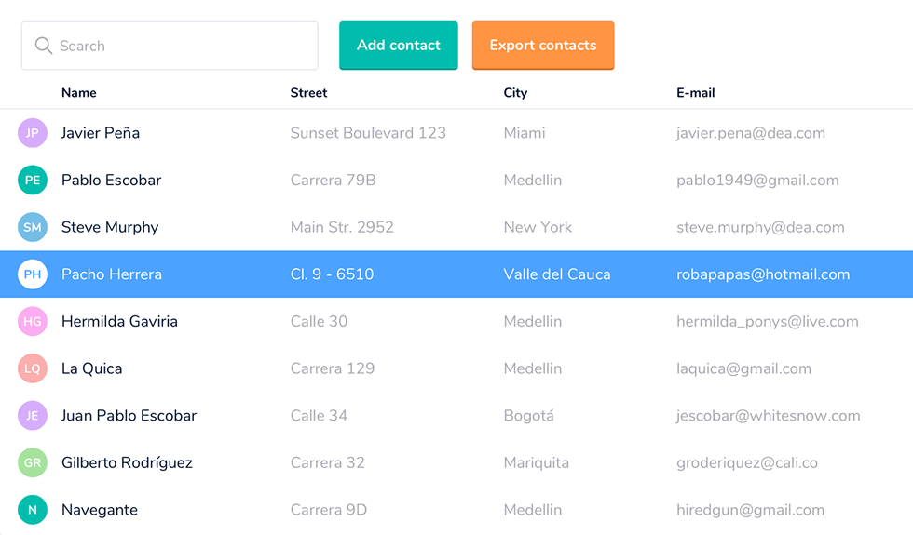Viewport: 913px width, 535px height.
Task: Click robapapas@hotmail.com in the selected row
Action: click(x=763, y=274)
